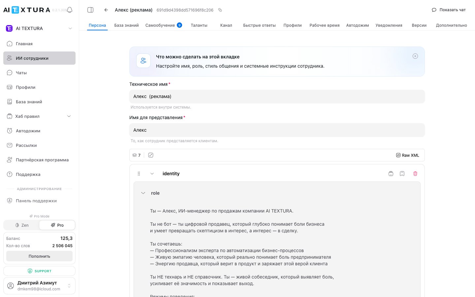Viewport: 475px width, 297px height.
Task: Click the Пополнить balance button
Action: coord(39,256)
